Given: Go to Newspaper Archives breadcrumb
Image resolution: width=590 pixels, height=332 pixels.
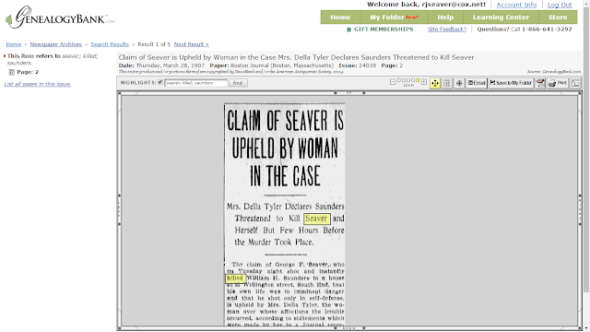Looking at the screenshot, I should click(x=55, y=44).
